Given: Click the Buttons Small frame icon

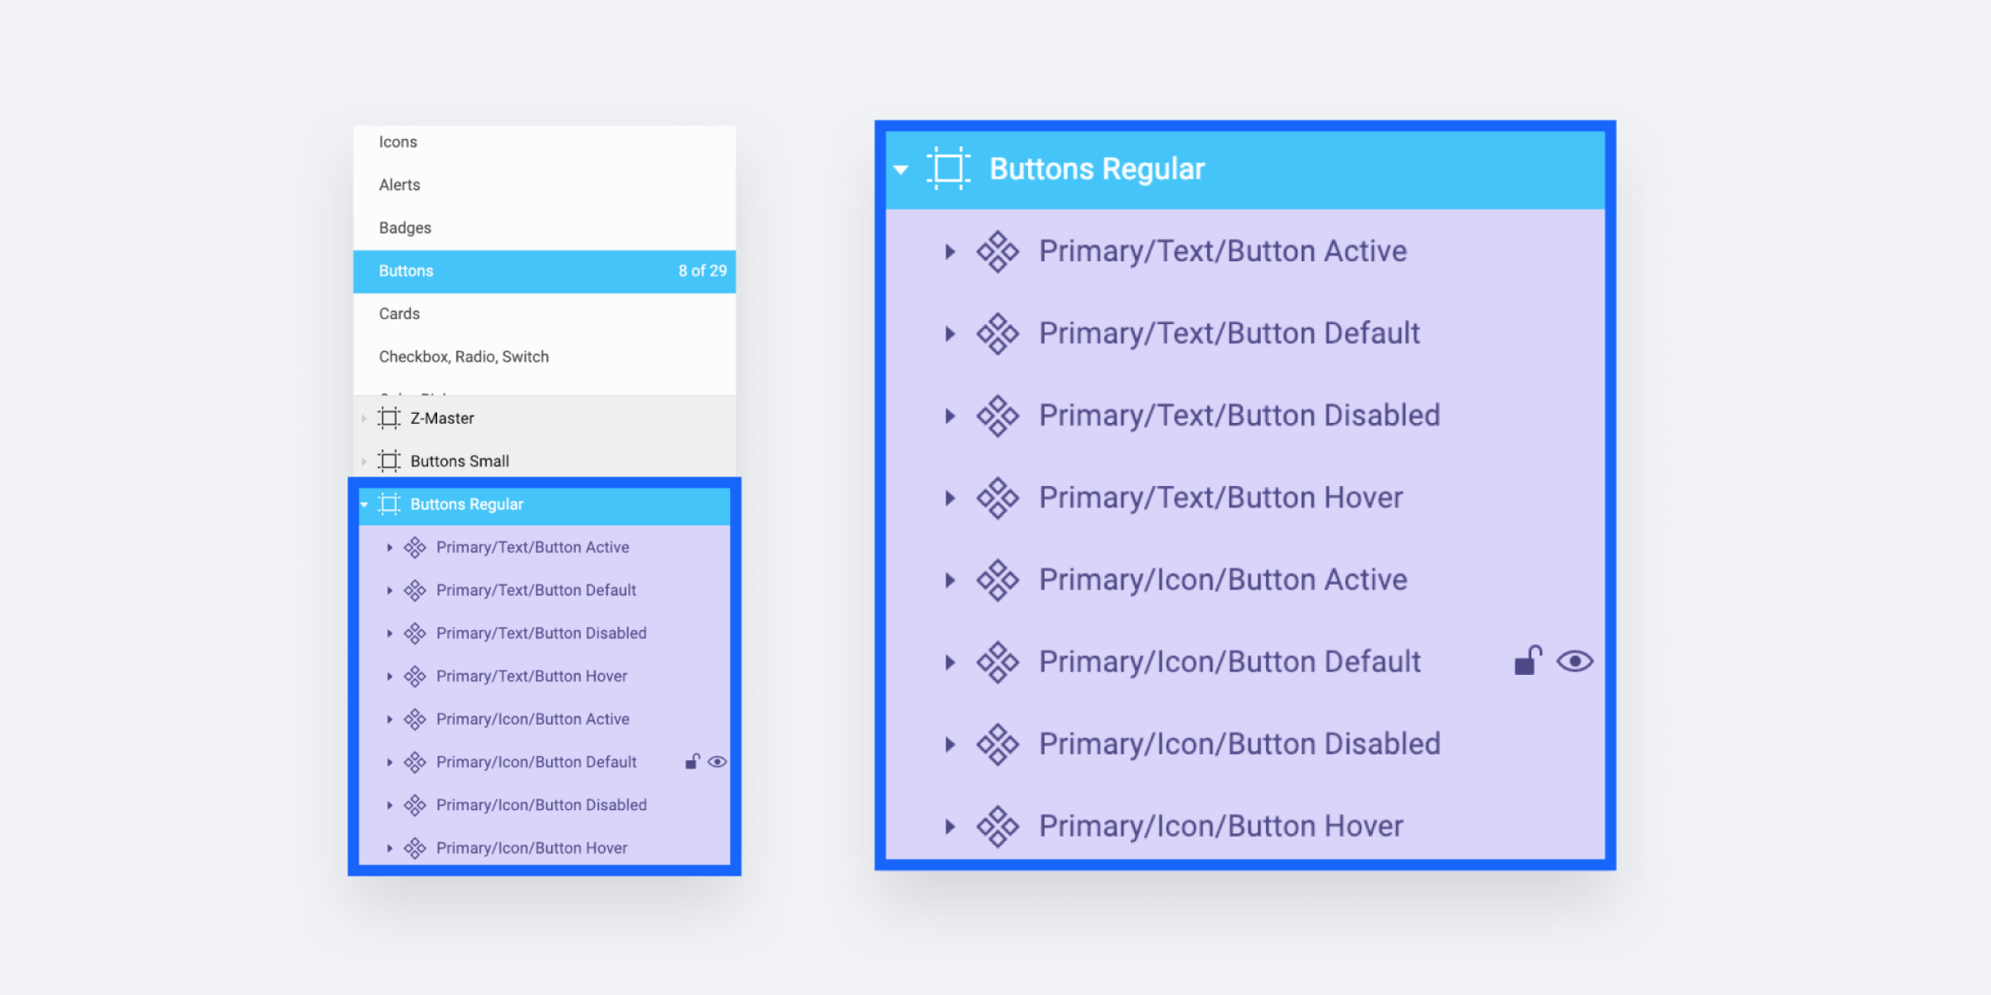Looking at the screenshot, I should [387, 461].
